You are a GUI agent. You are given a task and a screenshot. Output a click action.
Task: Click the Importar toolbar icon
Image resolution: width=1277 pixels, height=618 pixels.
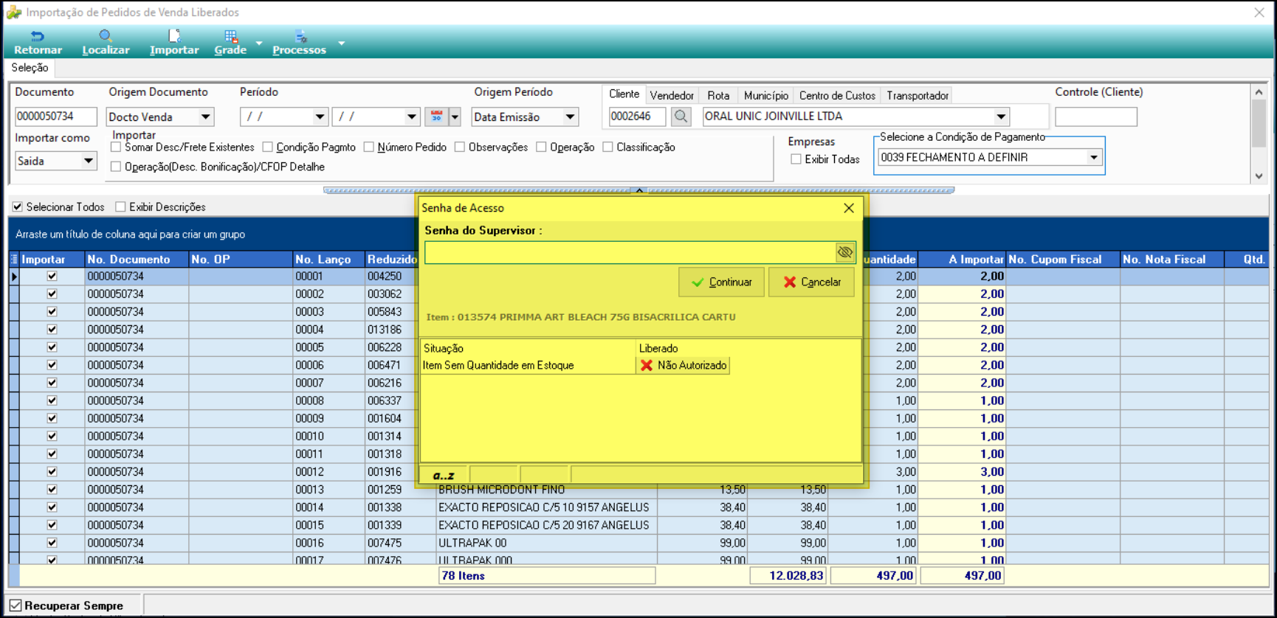click(174, 43)
